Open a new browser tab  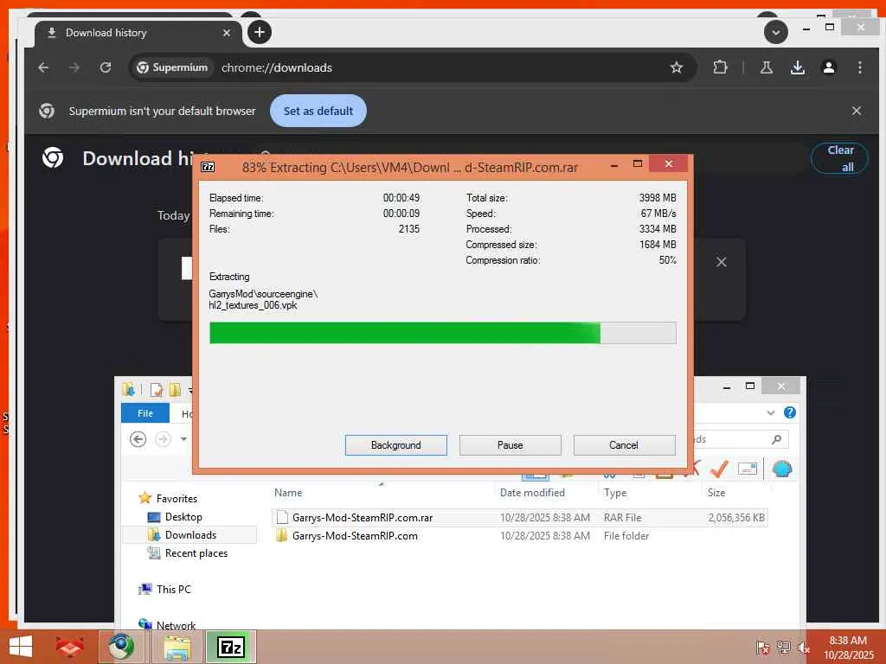pyautogui.click(x=260, y=32)
